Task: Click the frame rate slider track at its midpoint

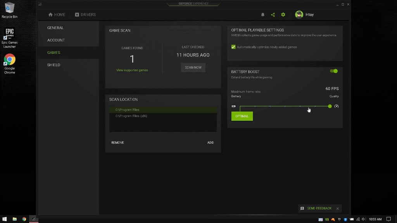Action: coord(285,106)
